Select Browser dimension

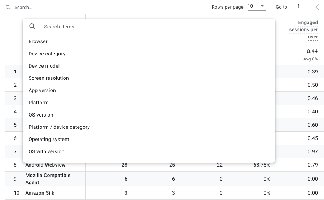point(38,41)
